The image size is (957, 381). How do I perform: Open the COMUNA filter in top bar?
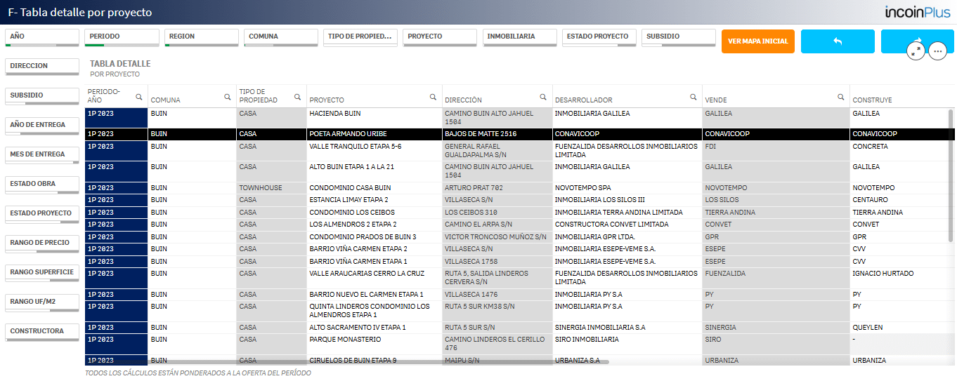tap(281, 38)
